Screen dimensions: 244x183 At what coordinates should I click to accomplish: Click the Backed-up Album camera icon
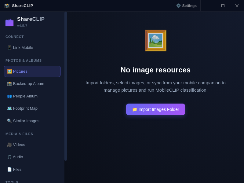9,84
